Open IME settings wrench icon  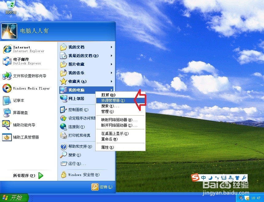244,178
